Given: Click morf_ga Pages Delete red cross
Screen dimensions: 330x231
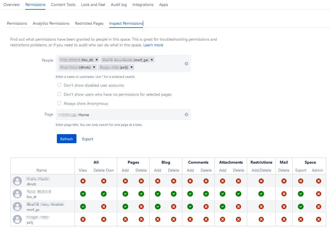Looking at the screenshot, I should tap(141, 207).
